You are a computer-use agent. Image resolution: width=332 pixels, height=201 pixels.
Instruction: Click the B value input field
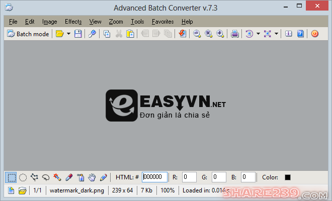pos(248,177)
